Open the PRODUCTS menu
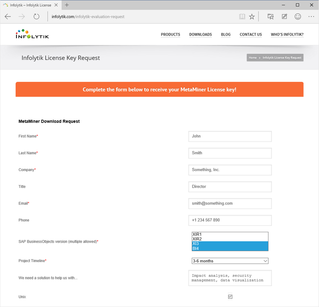Viewport: 319px width, 307px height. coord(170,35)
